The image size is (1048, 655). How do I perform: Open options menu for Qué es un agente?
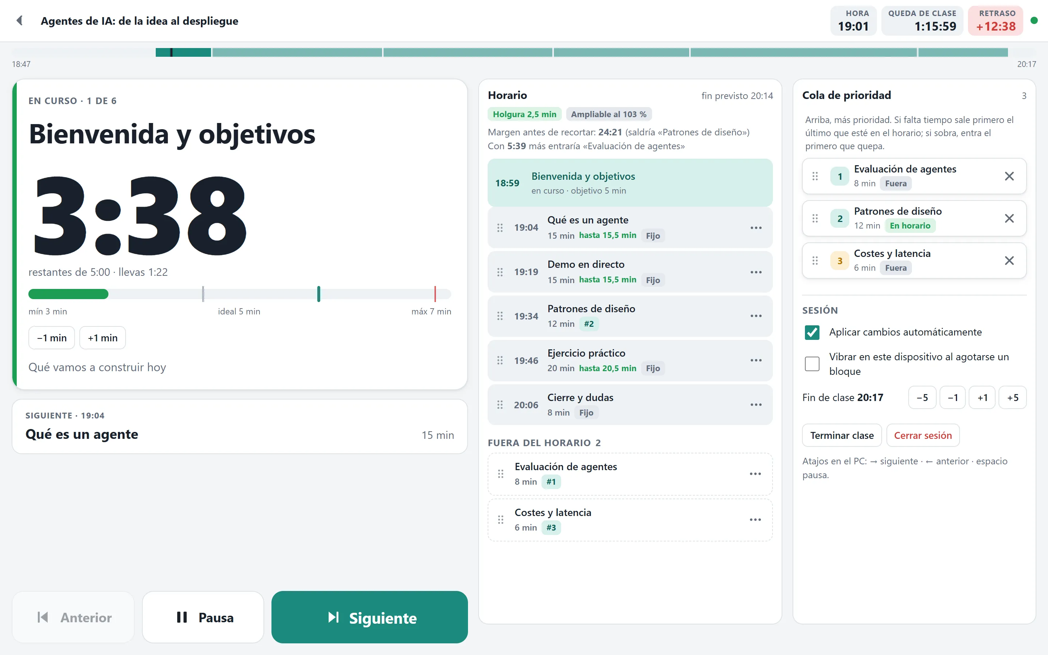[x=756, y=228]
